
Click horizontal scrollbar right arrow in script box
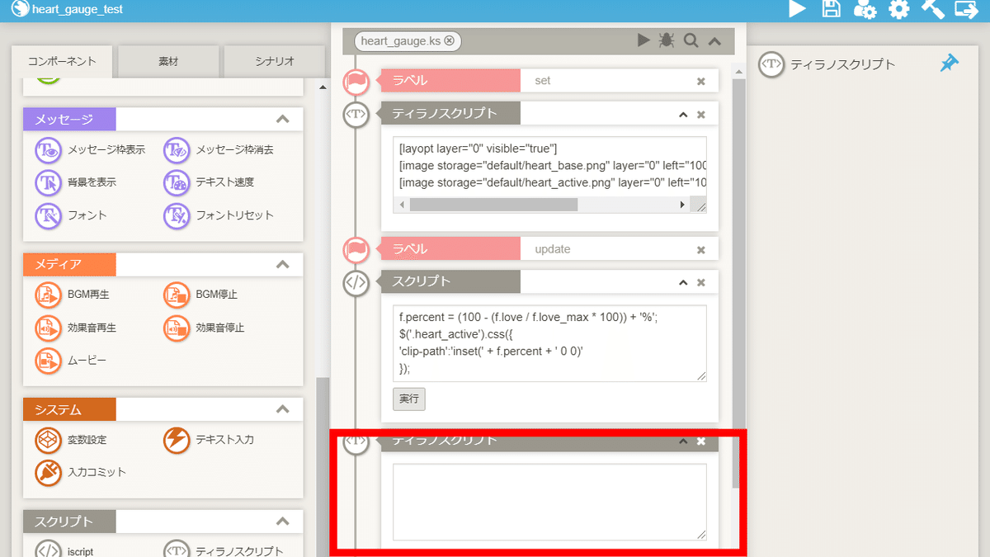point(682,205)
